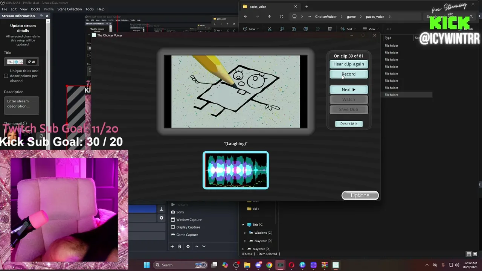Switch Explorer to large thumbnails view layout
Viewport: 482px width, 271px height.
pyautogui.click(x=474, y=254)
